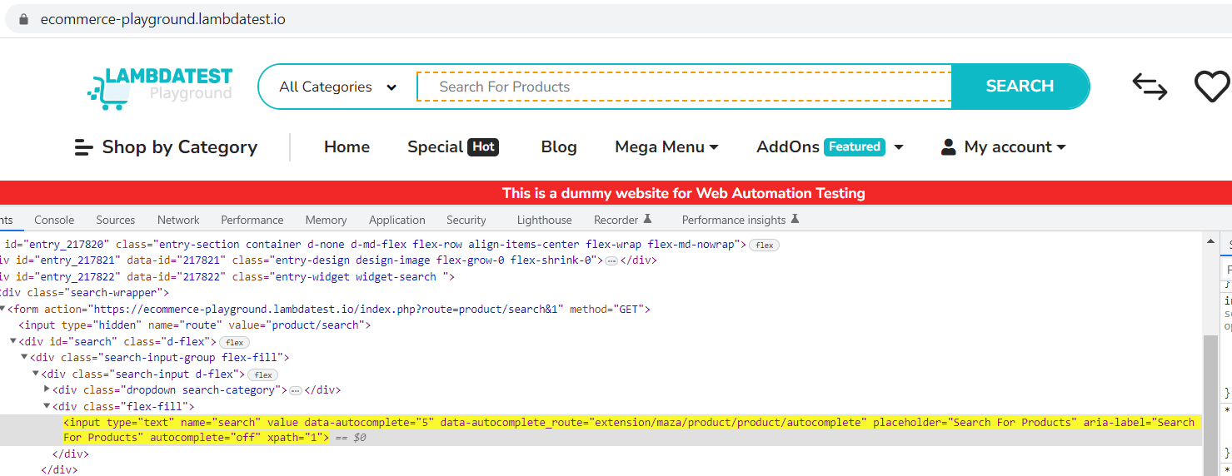Open the compare products arrows icon
The width and height of the screenshot is (1232, 476).
(x=1150, y=87)
